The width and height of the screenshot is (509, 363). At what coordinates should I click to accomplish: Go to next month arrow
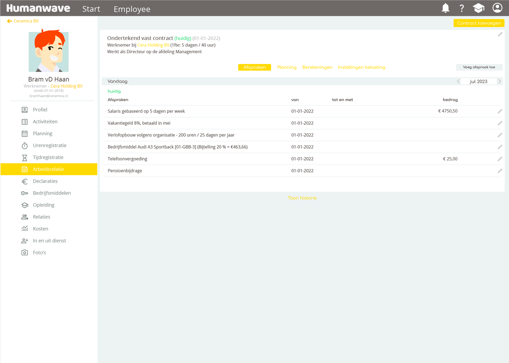point(499,81)
